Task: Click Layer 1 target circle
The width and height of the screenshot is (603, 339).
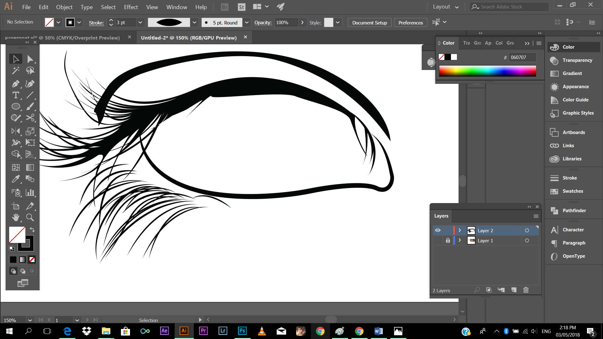Action: (527, 240)
